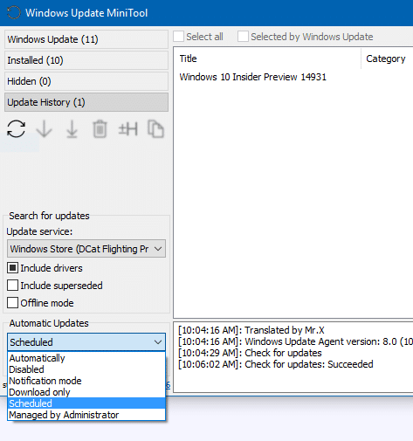Screen dimensions: 413x441
Task: Open the Update service dropdown
Action: coord(86,249)
